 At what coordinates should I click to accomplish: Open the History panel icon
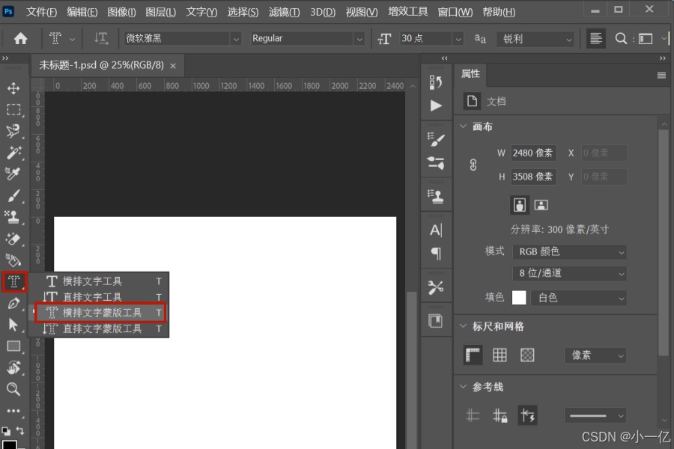435,82
